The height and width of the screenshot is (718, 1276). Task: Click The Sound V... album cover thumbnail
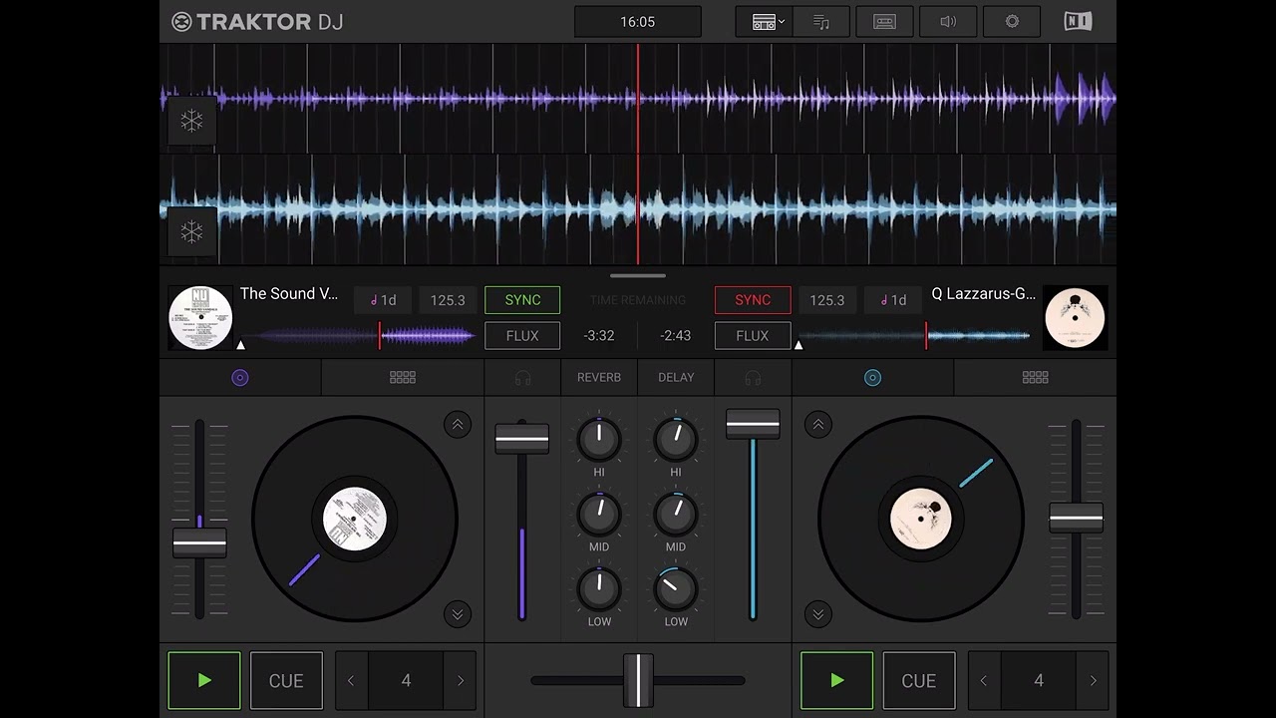[x=200, y=318]
